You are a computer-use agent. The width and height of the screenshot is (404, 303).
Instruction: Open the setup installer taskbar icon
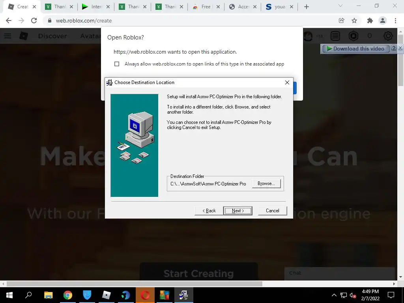tap(184, 295)
